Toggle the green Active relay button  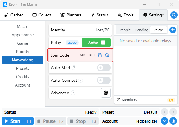[x=96, y=43]
